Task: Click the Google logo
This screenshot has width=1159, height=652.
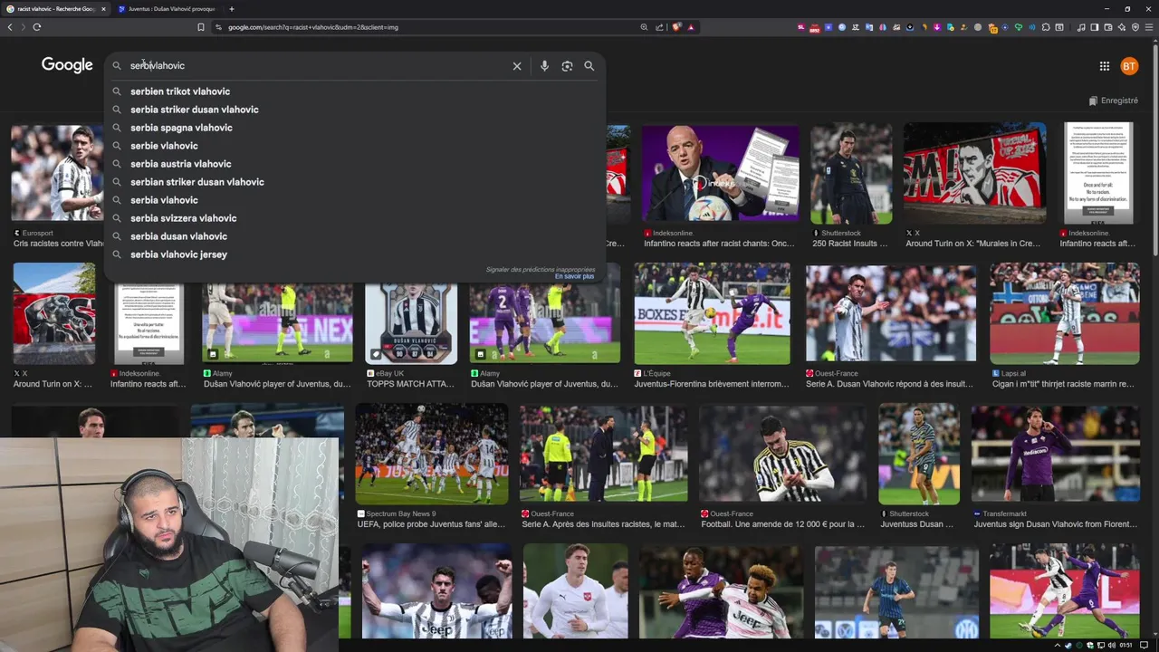Action: [67, 65]
